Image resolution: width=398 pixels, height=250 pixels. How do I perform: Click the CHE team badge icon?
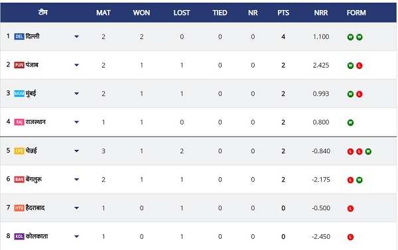tap(19, 151)
